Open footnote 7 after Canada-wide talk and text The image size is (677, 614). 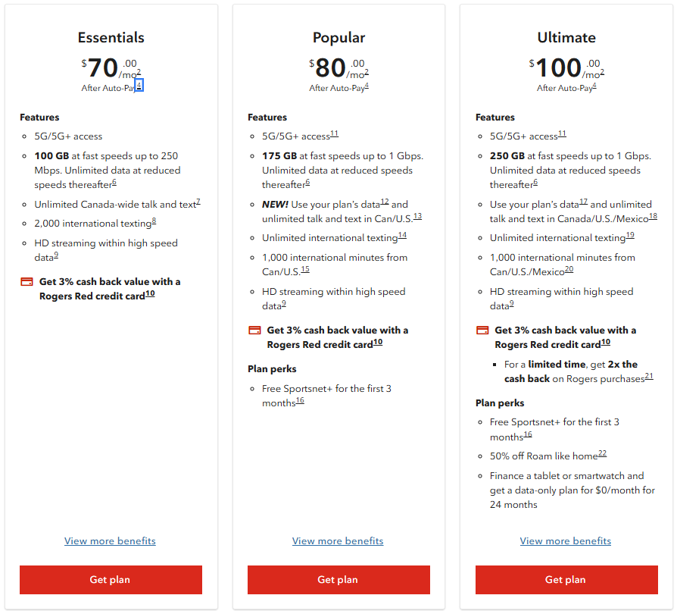tap(198, 202)
